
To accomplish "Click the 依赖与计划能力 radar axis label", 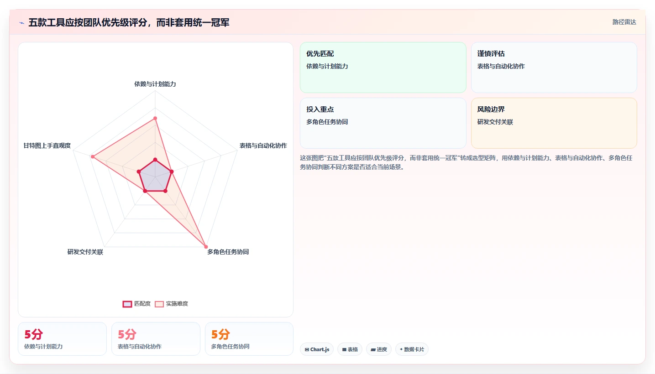I will click(x=155, y=84).
